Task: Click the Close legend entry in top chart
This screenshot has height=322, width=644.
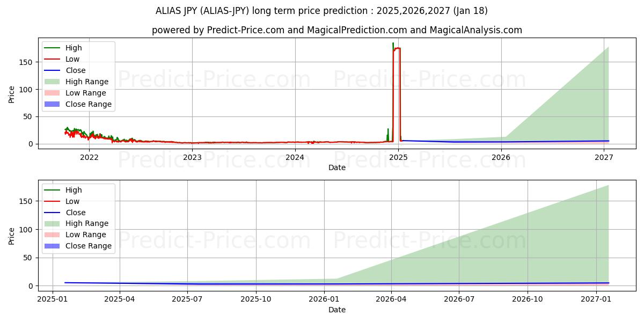Action: pos(75,70)
